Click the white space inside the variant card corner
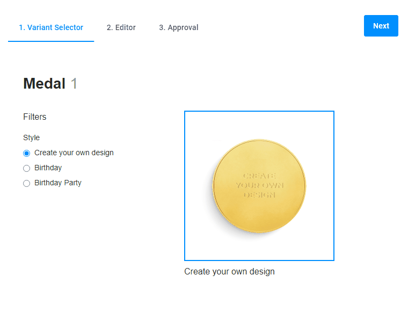 coord(196,122)
